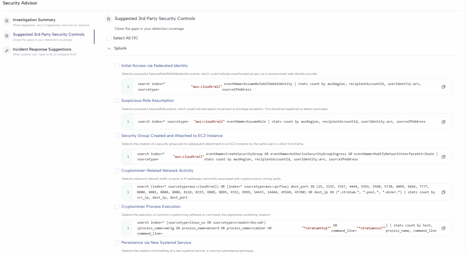Copy the Cryptominer-Related Network Activity query
This screenshot has height=254, width=466.
click(443, 192)
